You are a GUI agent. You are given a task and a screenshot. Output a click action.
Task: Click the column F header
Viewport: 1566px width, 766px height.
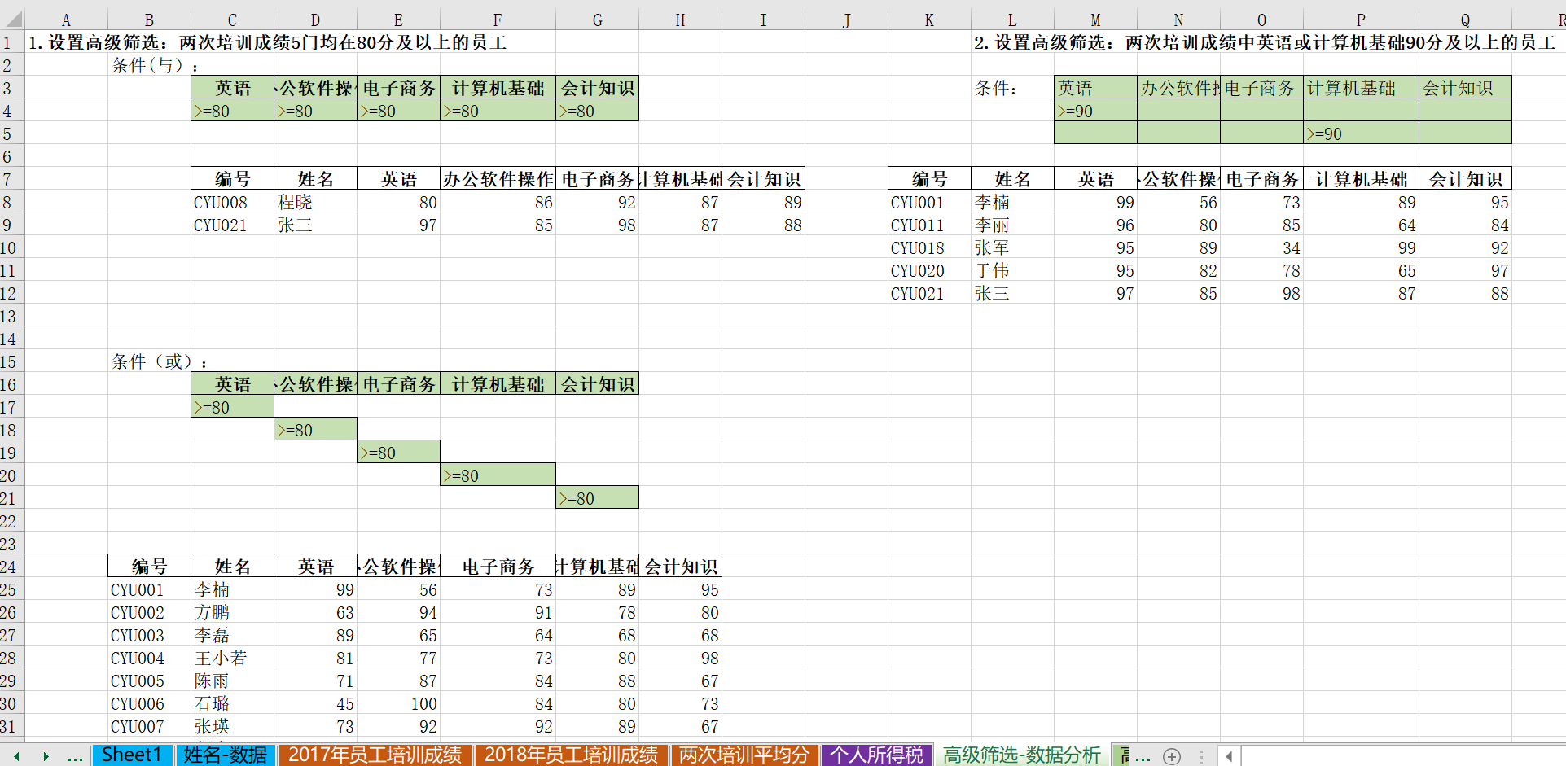(498, 20)
